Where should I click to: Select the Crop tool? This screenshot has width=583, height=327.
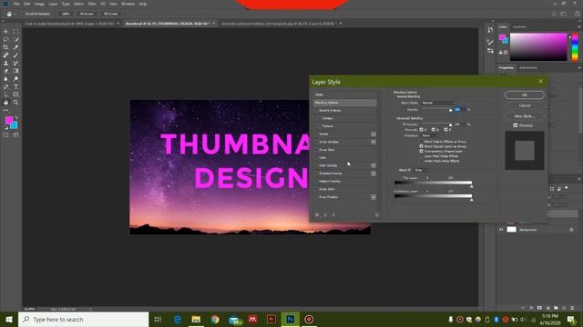click(x=5, y=47)
